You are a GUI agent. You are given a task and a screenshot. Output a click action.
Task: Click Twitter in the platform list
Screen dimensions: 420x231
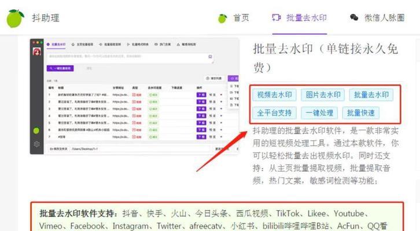(x=169, y=226)
